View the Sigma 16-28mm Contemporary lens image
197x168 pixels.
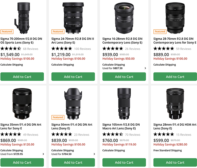click(x=124, y=18)
